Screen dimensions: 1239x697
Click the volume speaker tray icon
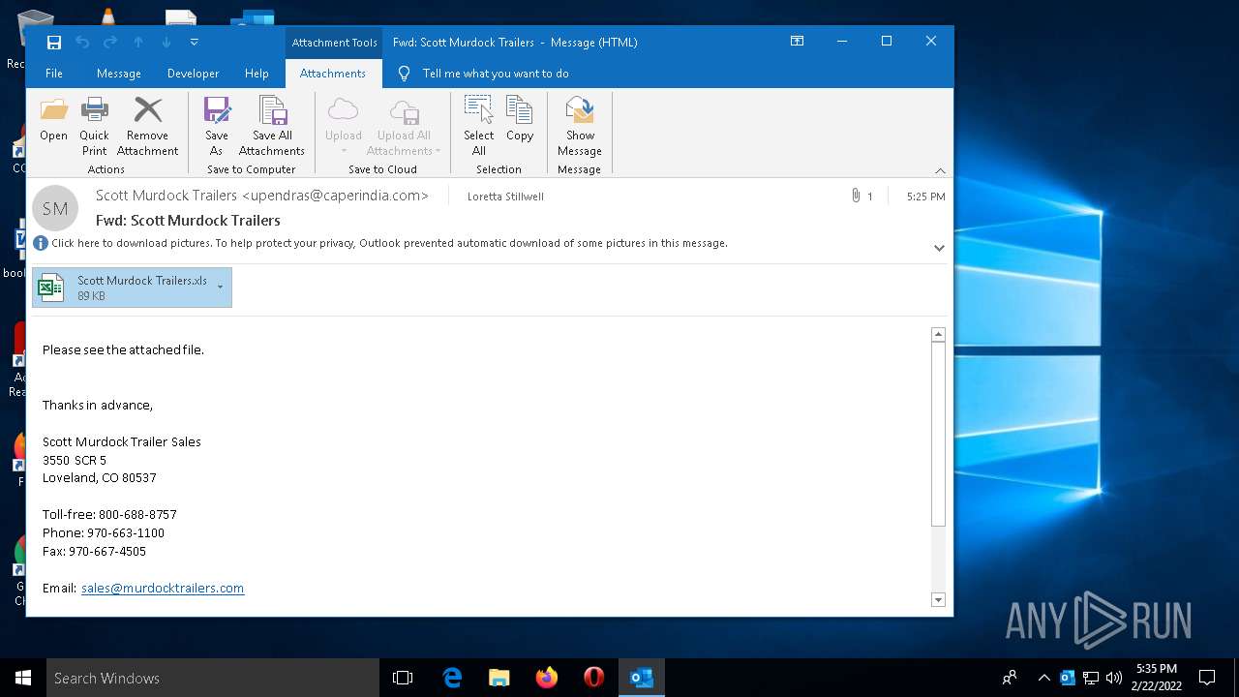tap(1114, 678)
